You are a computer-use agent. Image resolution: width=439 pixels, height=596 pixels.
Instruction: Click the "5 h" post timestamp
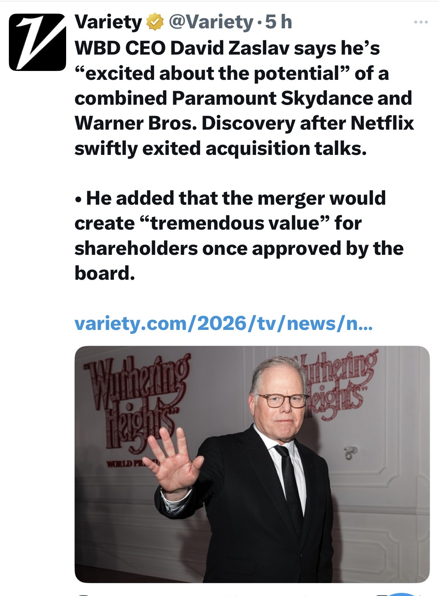(x=279, y=23)
